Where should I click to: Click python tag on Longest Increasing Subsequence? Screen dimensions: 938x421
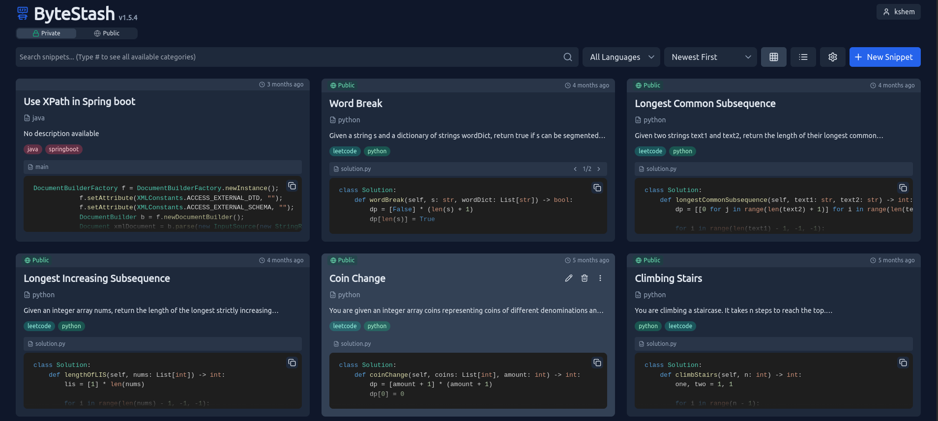pos(71,326)
